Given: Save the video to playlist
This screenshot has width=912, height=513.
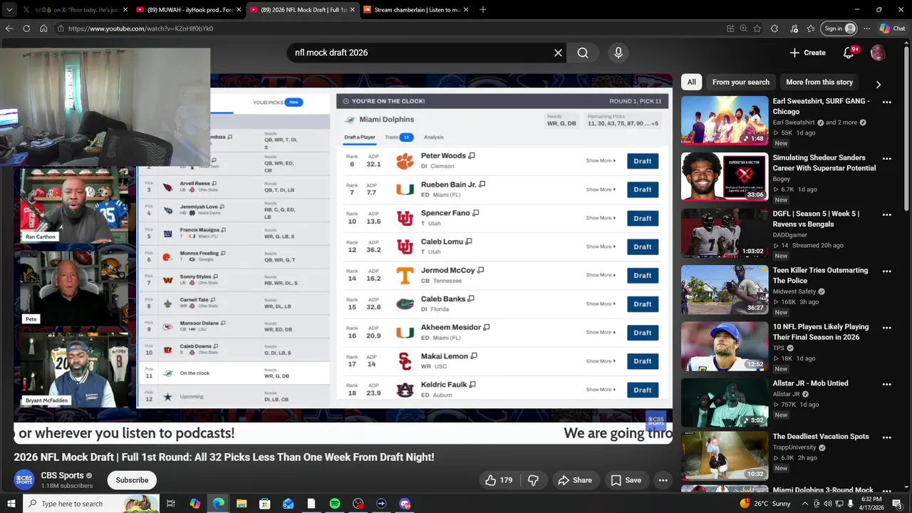Looking at the screenshot, I should [x=626, y=480].
